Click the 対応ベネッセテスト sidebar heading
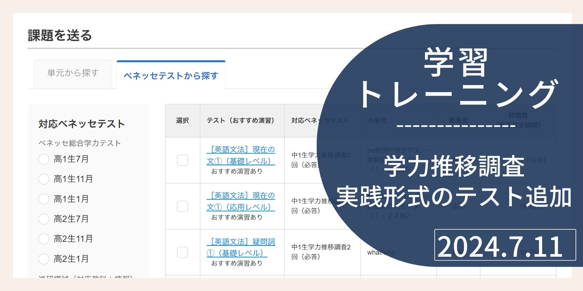The image size is (583, 291). pos(82,124)
